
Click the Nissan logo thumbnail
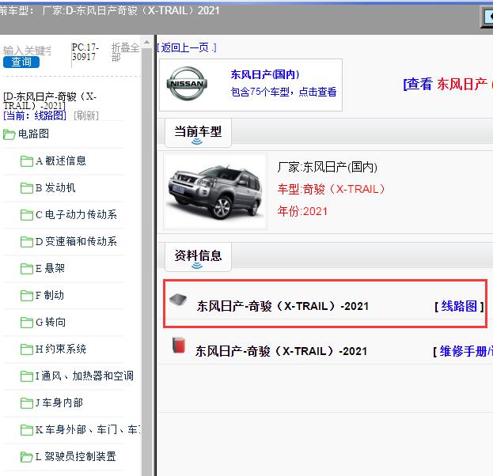(187, 84)
